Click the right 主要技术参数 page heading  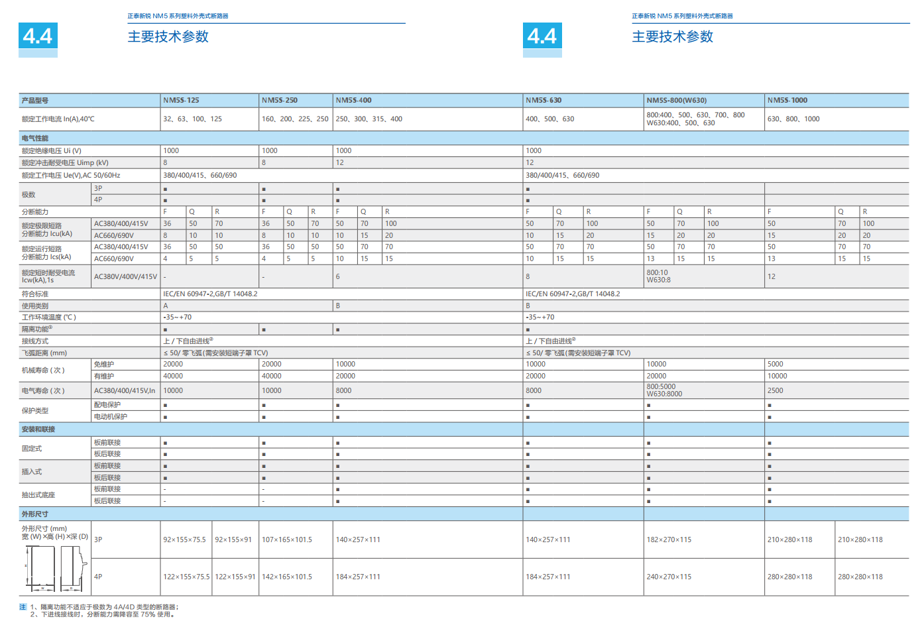673,37
